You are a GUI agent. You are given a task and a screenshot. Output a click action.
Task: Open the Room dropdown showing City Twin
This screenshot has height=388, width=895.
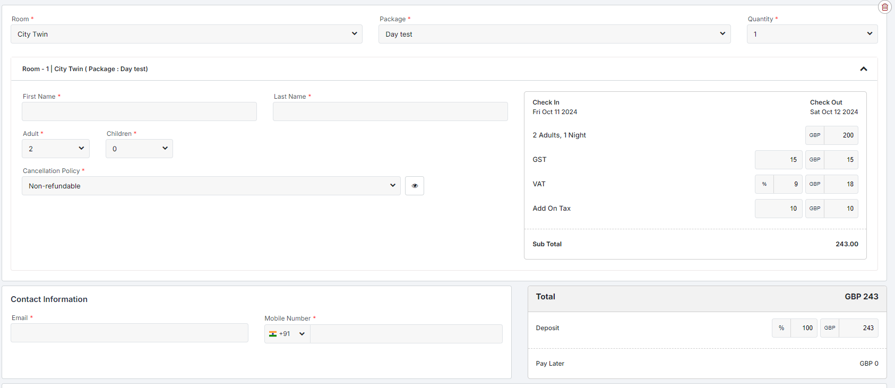pyautogui.click(x=186, y=34)
